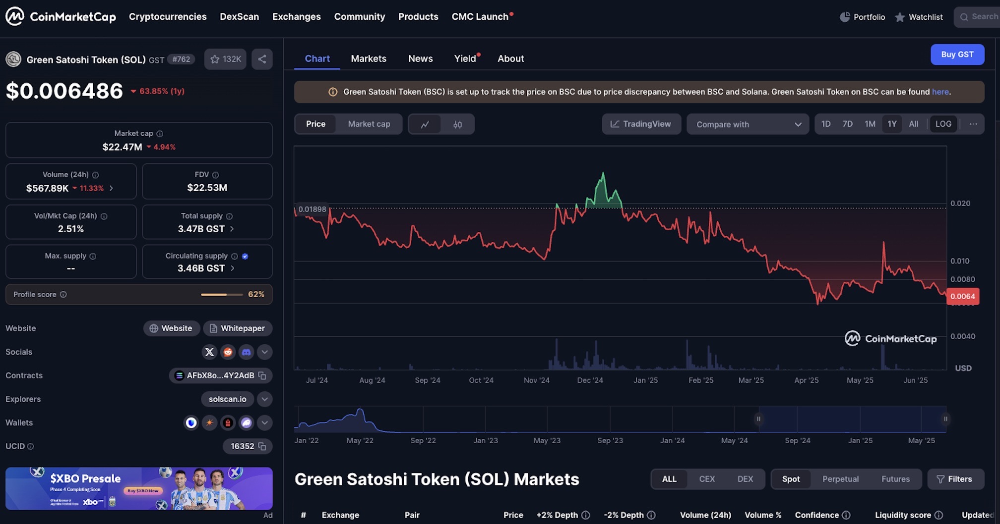Adjust right handle of chart range slider
The image size is (1000, 524).
(x=945, y=419)
